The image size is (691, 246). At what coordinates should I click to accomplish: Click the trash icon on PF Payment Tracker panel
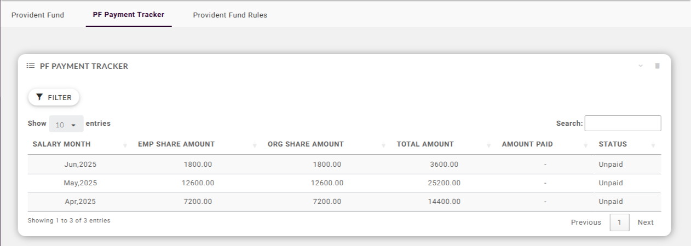[657, 66]
